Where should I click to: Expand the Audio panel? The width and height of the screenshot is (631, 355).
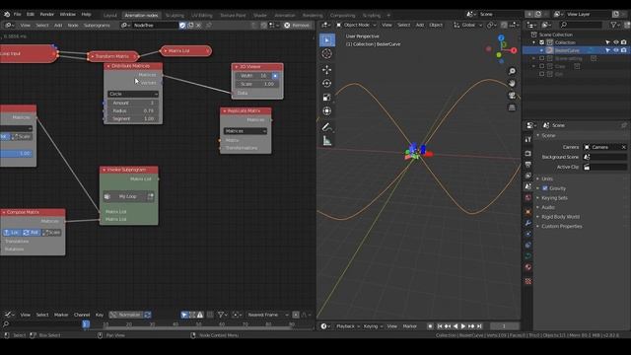tap(548, 207)
